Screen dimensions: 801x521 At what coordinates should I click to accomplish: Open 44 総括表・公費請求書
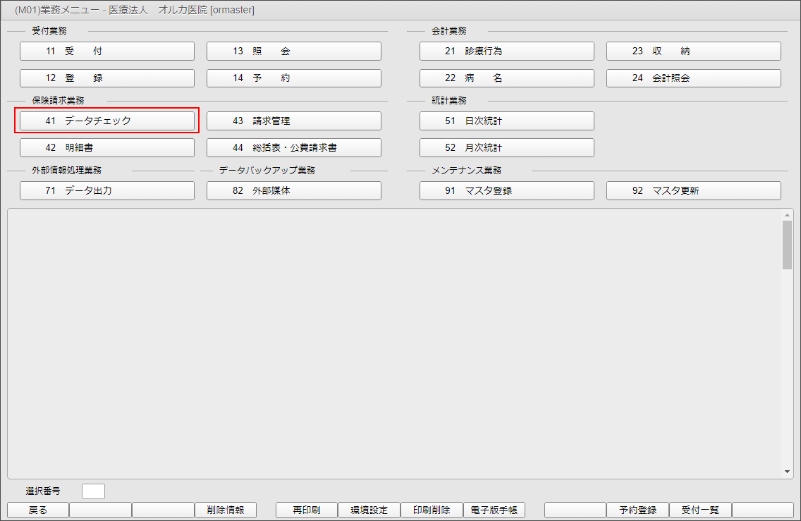pyautogui.click(x=293, y=148)
